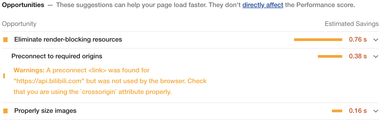
Task: Click the Estimated Savings column header
Action: point(351,24)
